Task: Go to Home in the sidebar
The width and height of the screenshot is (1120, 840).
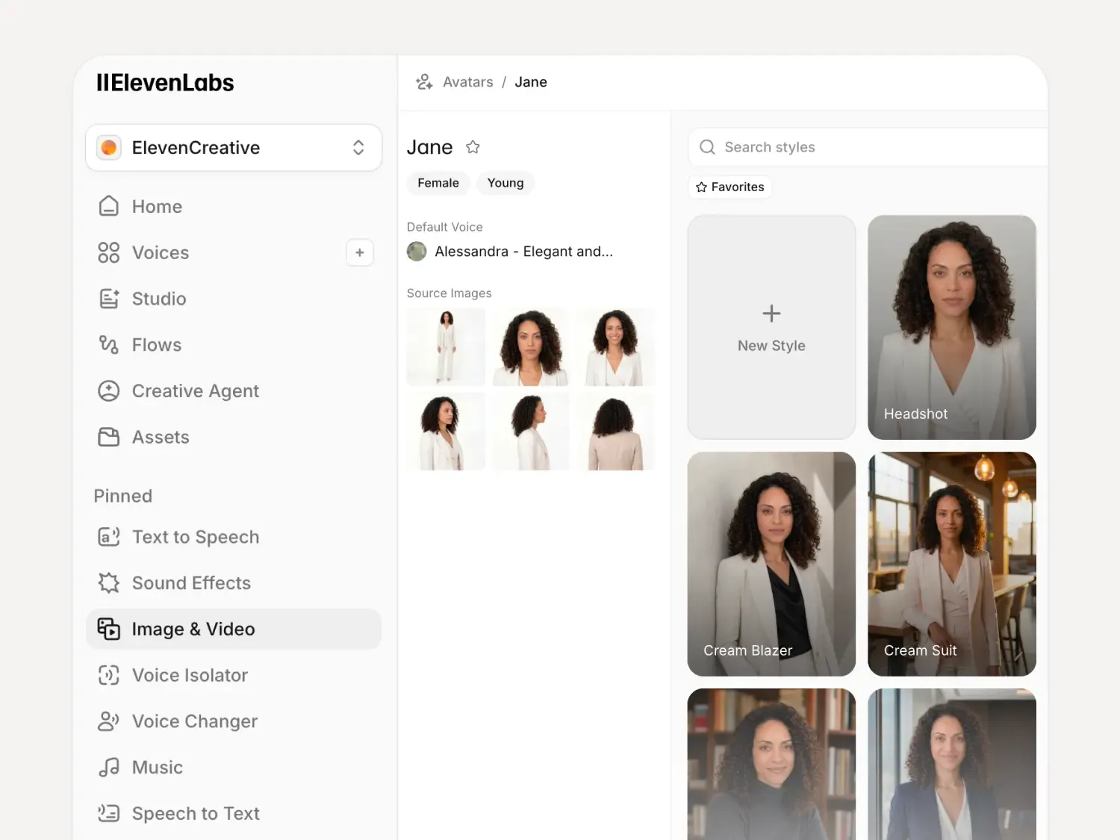Action: (234, 206)
